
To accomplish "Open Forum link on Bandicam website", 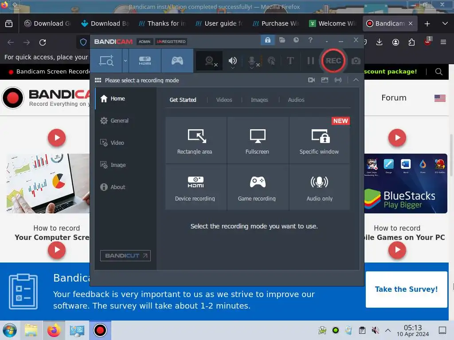I will tap(394, 98).
